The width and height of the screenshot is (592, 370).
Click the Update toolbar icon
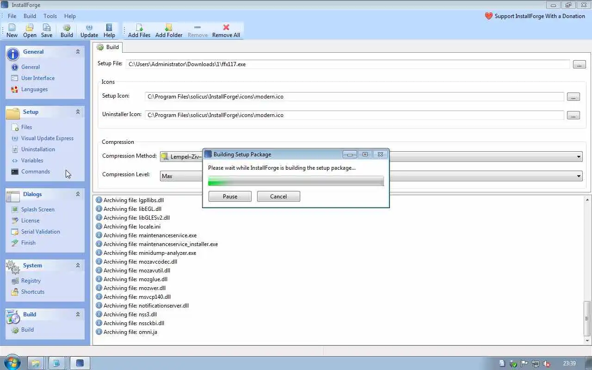click(x=89, y=31)
